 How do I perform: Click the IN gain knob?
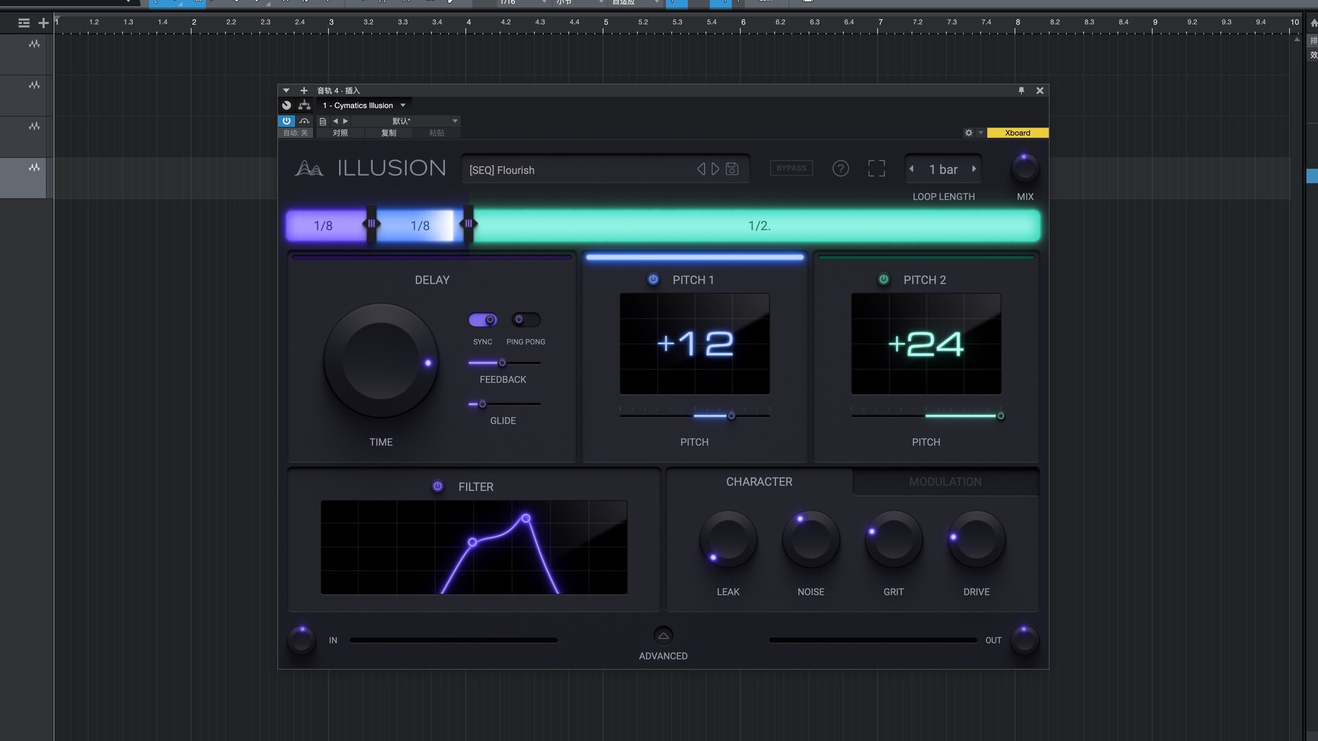[x=301, y=639]
